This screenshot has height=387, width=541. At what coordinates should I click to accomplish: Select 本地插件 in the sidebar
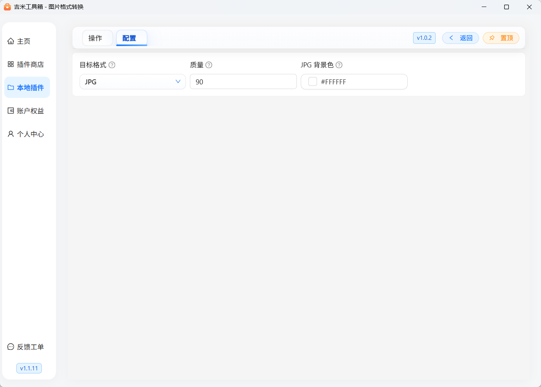tap(27, 87)
